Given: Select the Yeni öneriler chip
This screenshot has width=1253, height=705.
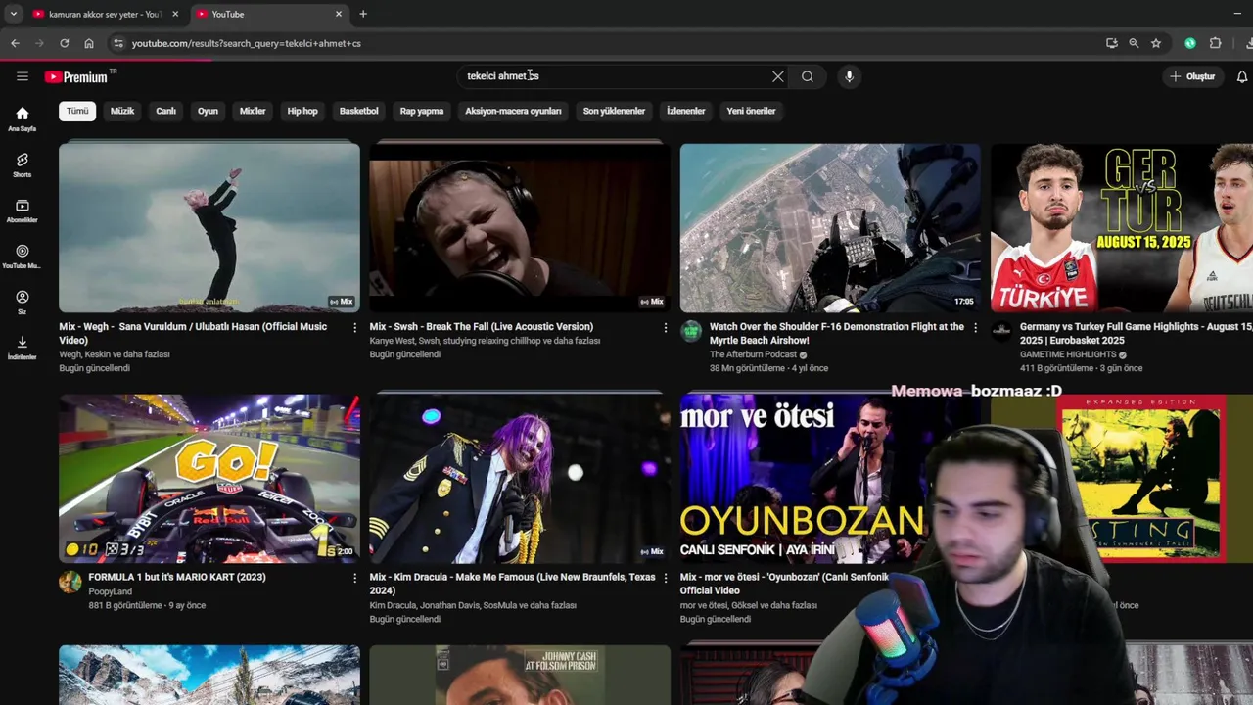Looking at the screenshot, I should [751, 111].
